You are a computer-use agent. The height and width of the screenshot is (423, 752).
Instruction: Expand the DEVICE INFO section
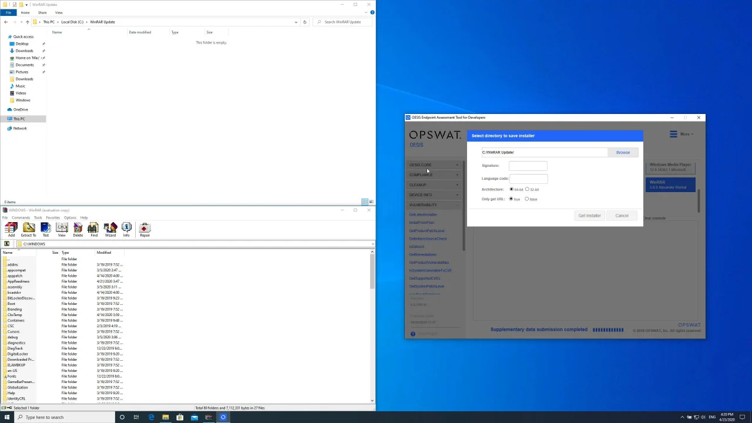click(x=434, y=195)
